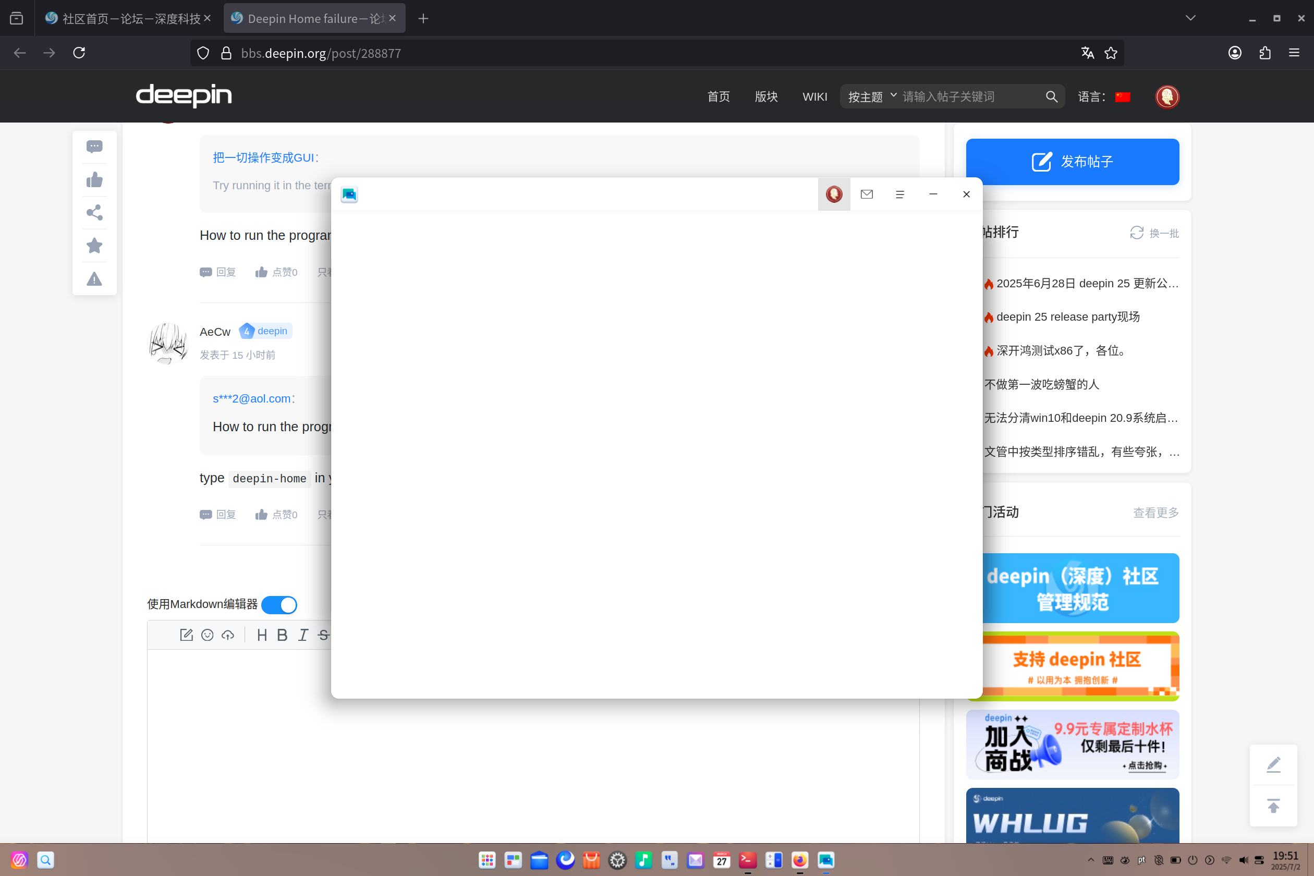
Task: Switch to the 社区首页 browser tab
Action: tap(128, 18)
